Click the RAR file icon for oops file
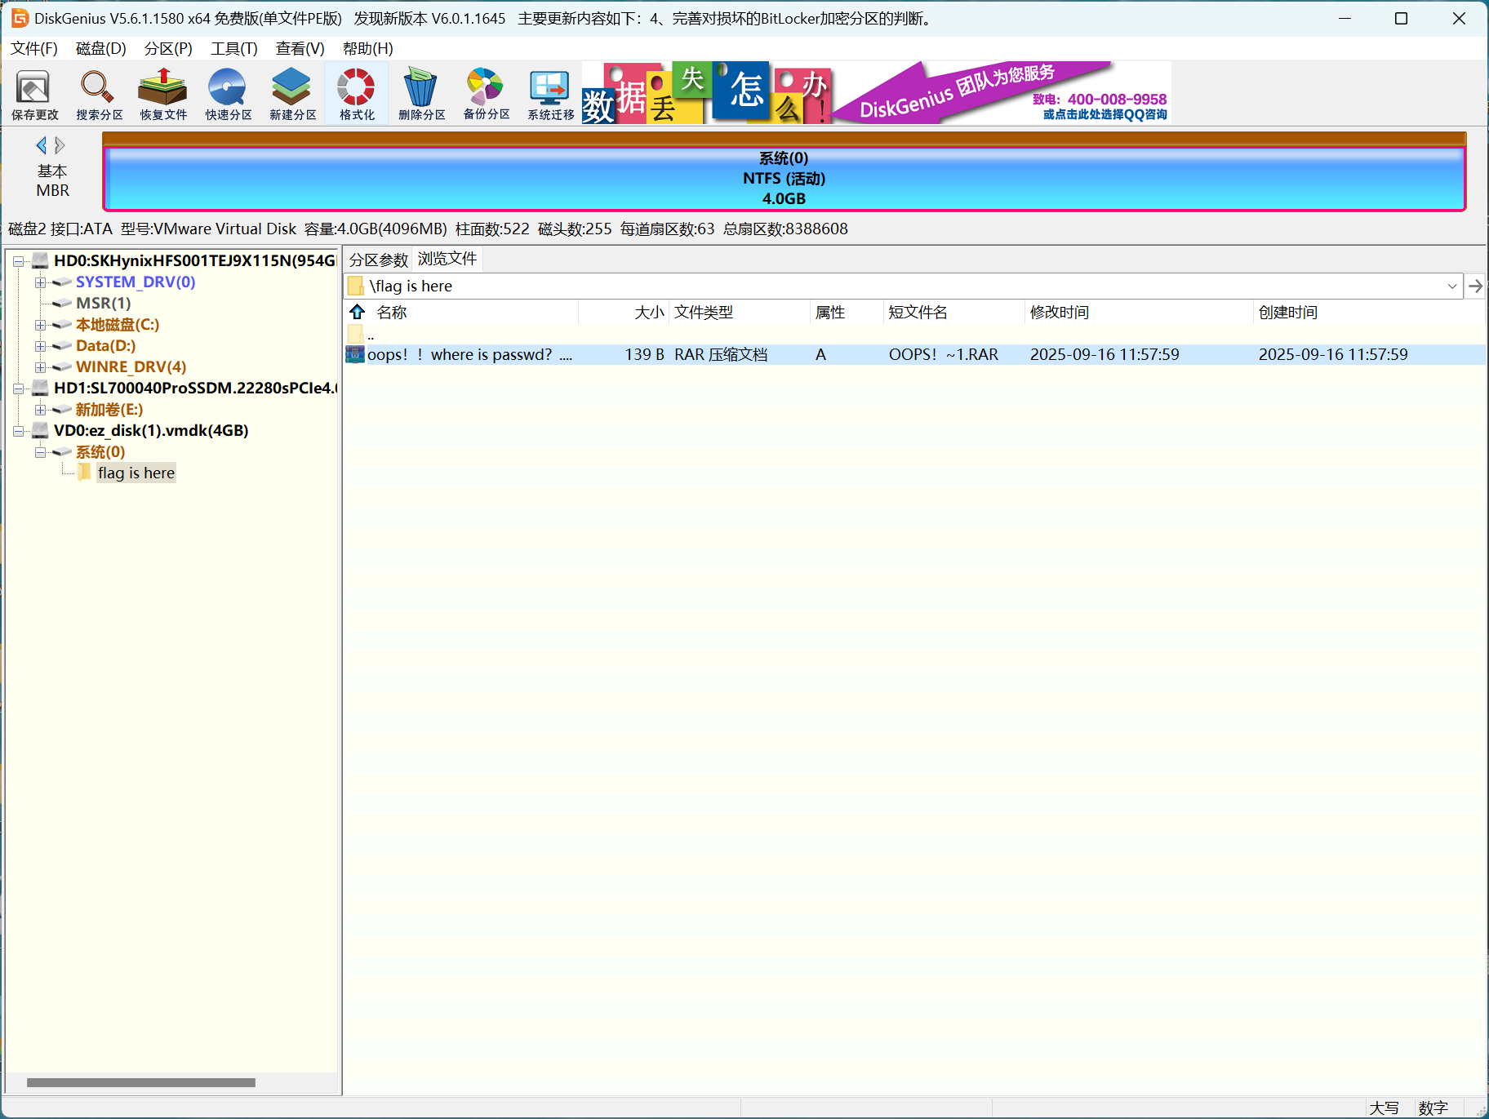 [355, 354]
